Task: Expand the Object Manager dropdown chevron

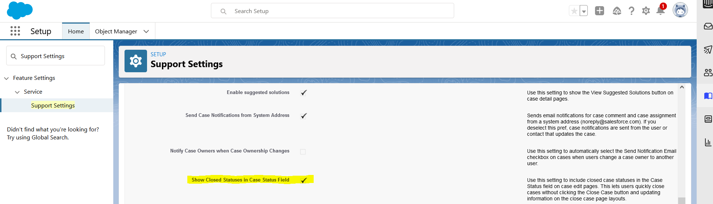Action: pyautogui.click(x=146, y=32)
